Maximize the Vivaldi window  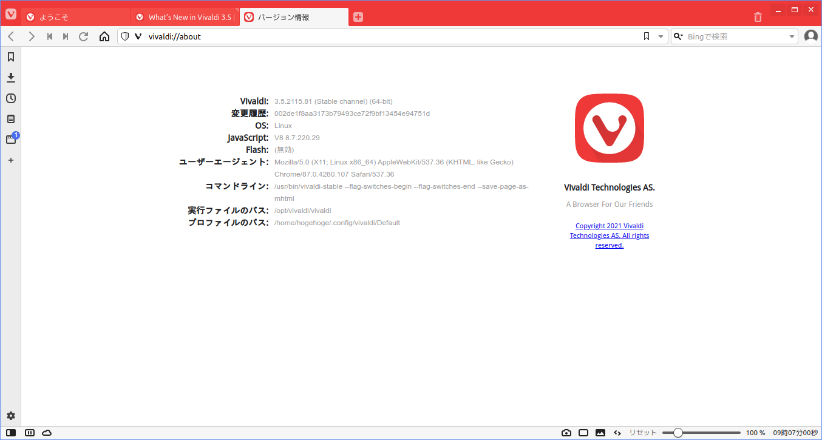point(794,10)
